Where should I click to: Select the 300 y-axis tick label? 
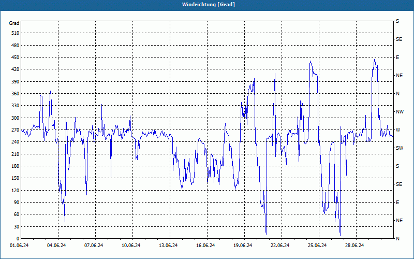click(16, 118)
